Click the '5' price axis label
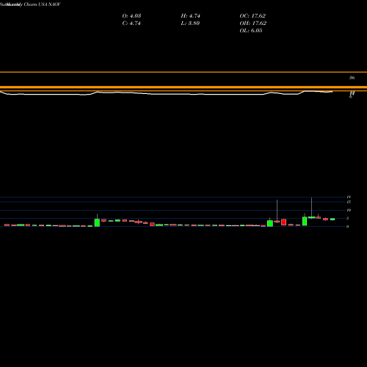 [x=348, y=218]
